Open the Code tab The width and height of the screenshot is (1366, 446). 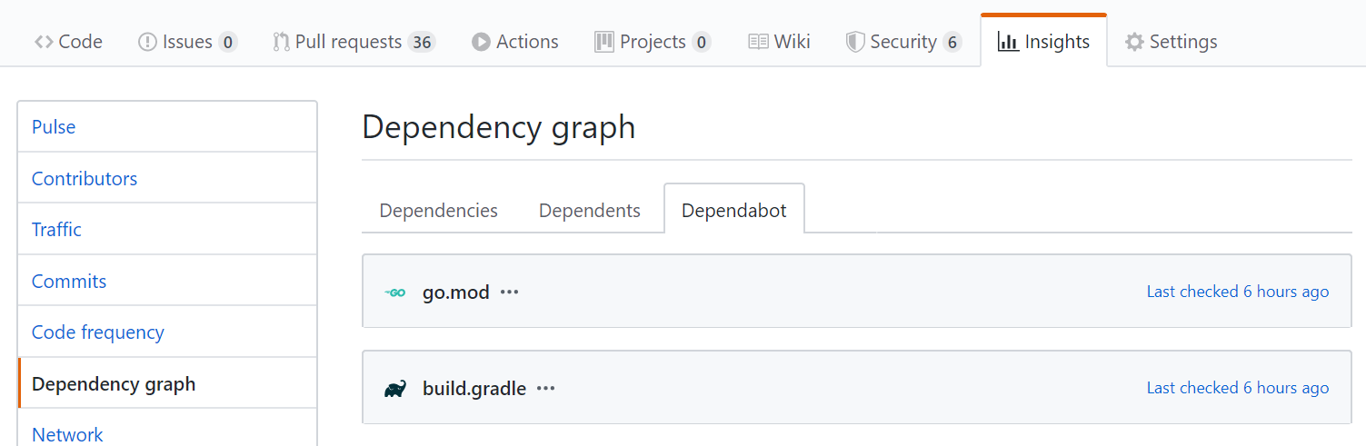tap(68, 42)
